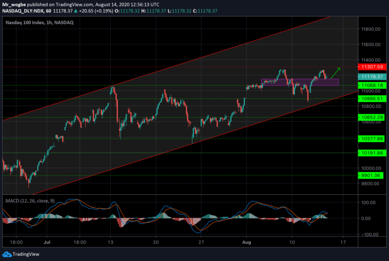Image resolution: width=389 pixels, height=261 pixels.
Task: Click the 17 date label on time axis
Action: [343, 242]
